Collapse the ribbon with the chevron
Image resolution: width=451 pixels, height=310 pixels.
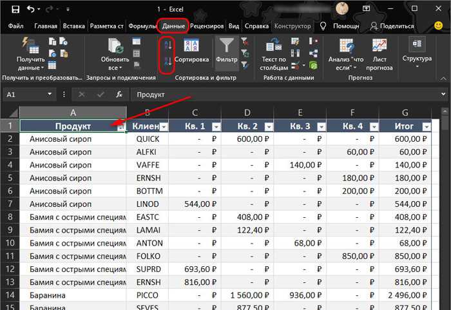tap(443, 78)
